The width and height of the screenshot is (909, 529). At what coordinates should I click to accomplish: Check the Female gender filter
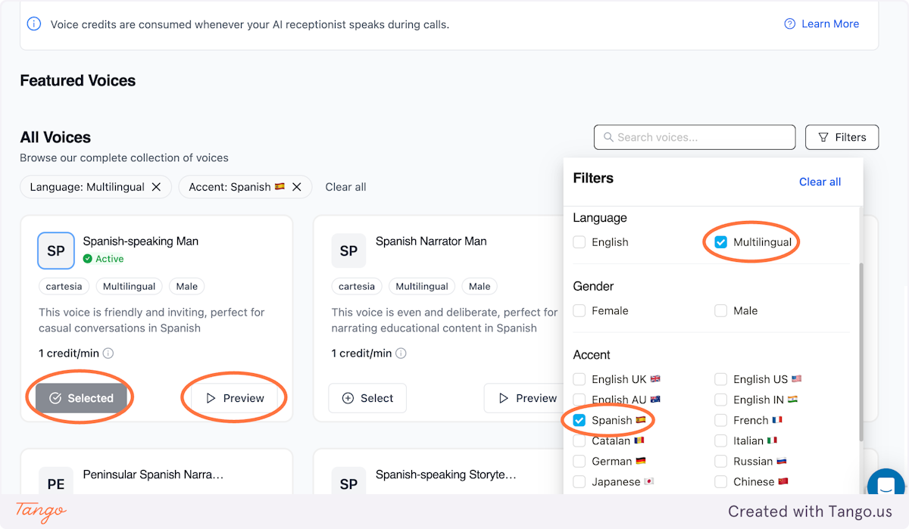tap(579, 310)
